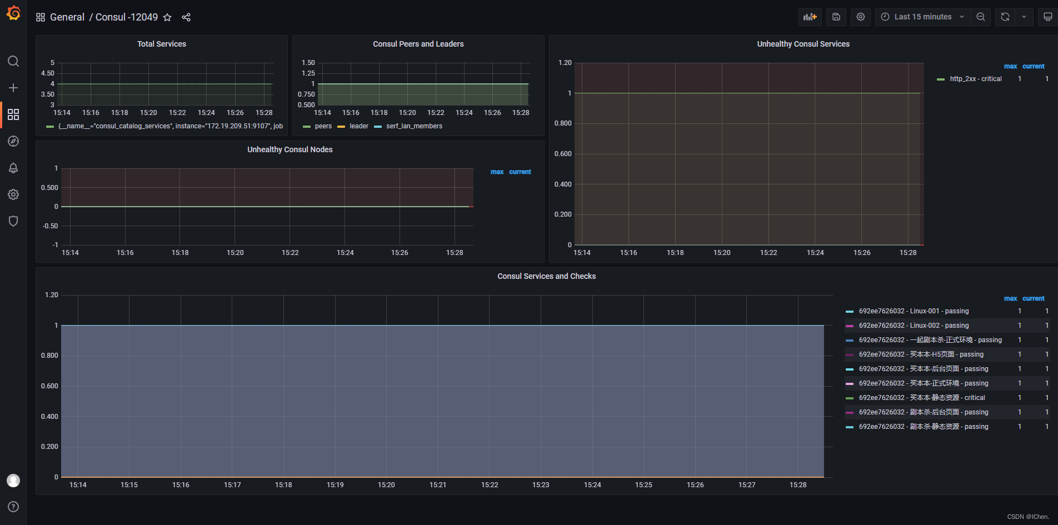
Task: Zoom out the time range
Action: pyautogui.click(x=981, y=17)
